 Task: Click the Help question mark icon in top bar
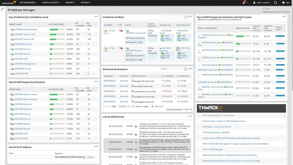coord(283,3)
